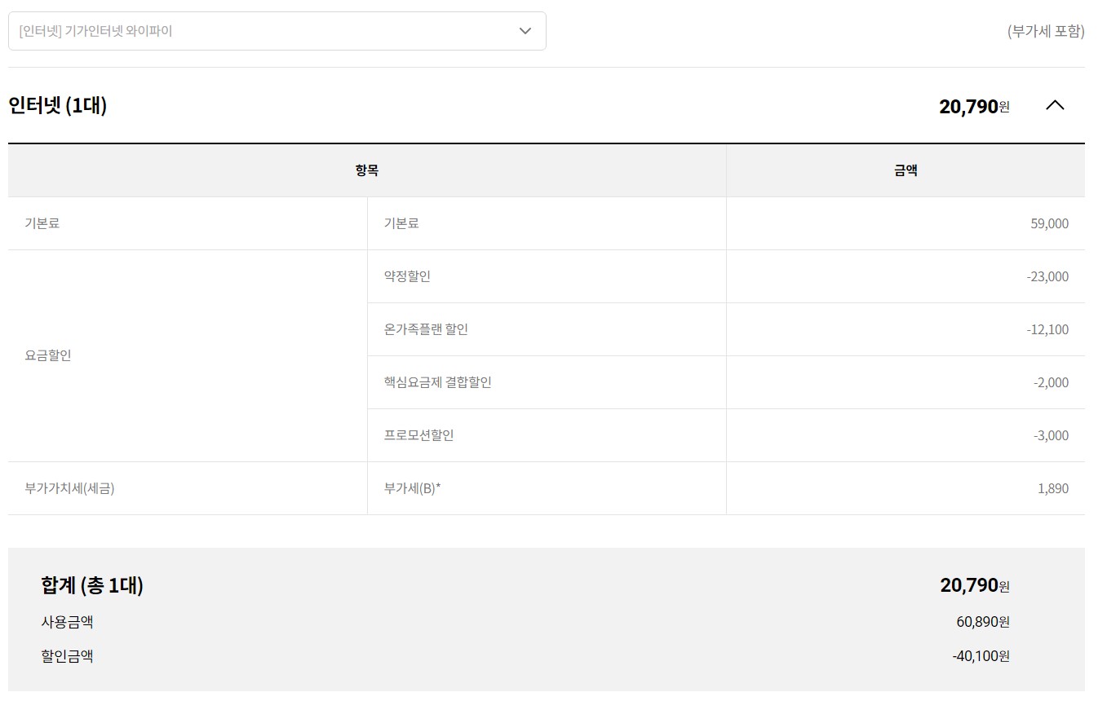
Task: Click the 인터넷 (1대) section heading
Action: [x=58, y=105]
